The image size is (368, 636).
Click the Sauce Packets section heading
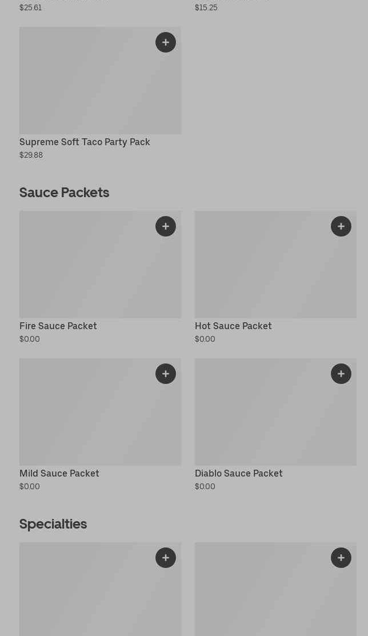pyautogui.click(x=64, y=192)
